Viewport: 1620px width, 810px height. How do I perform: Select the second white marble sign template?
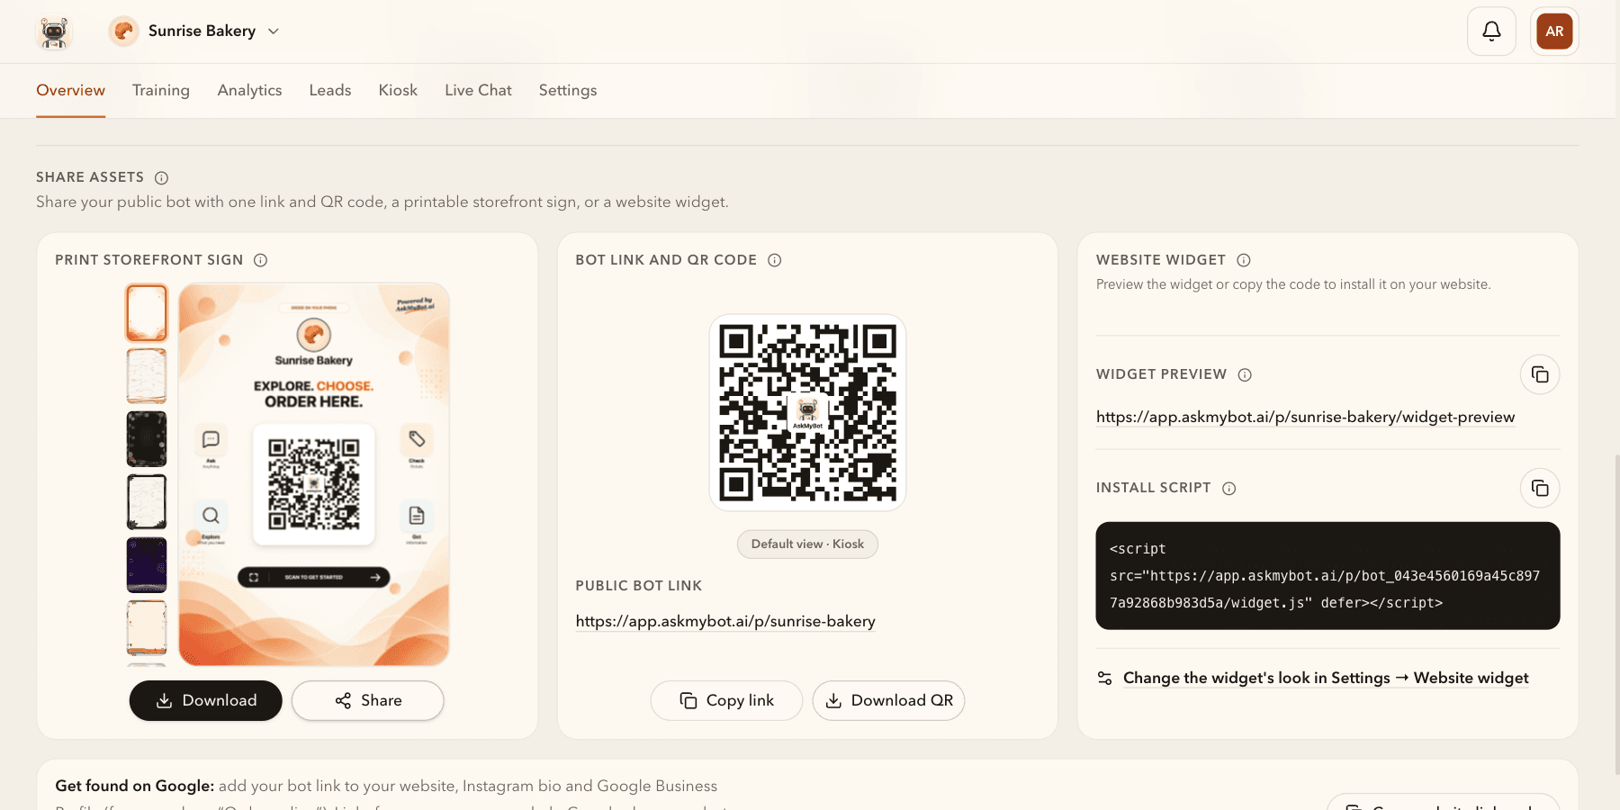tap(147, 375)
